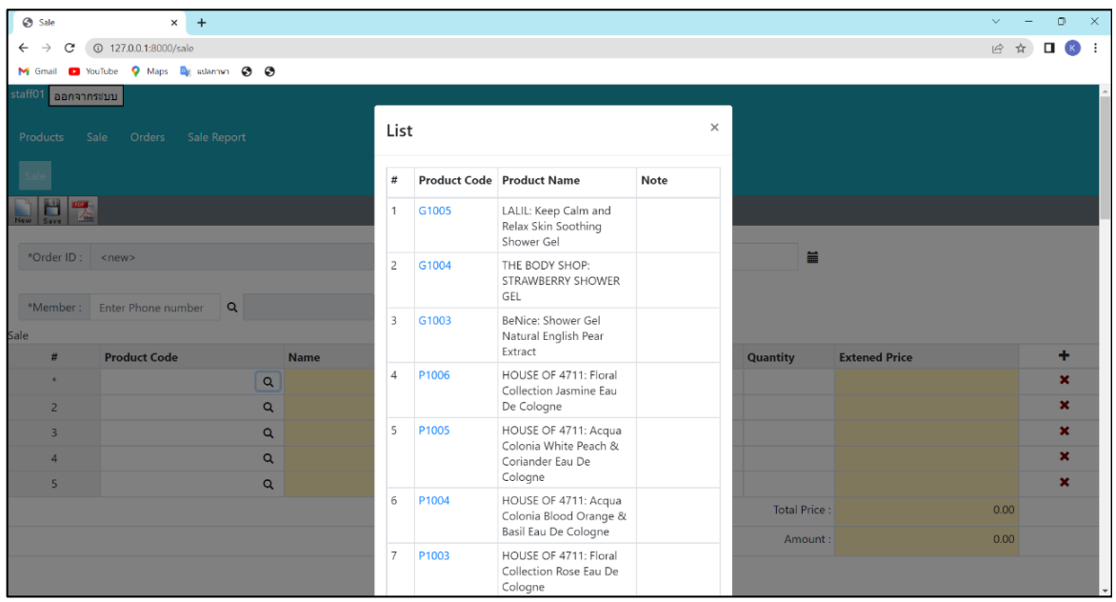Open product link G1005

click(434, 211)
